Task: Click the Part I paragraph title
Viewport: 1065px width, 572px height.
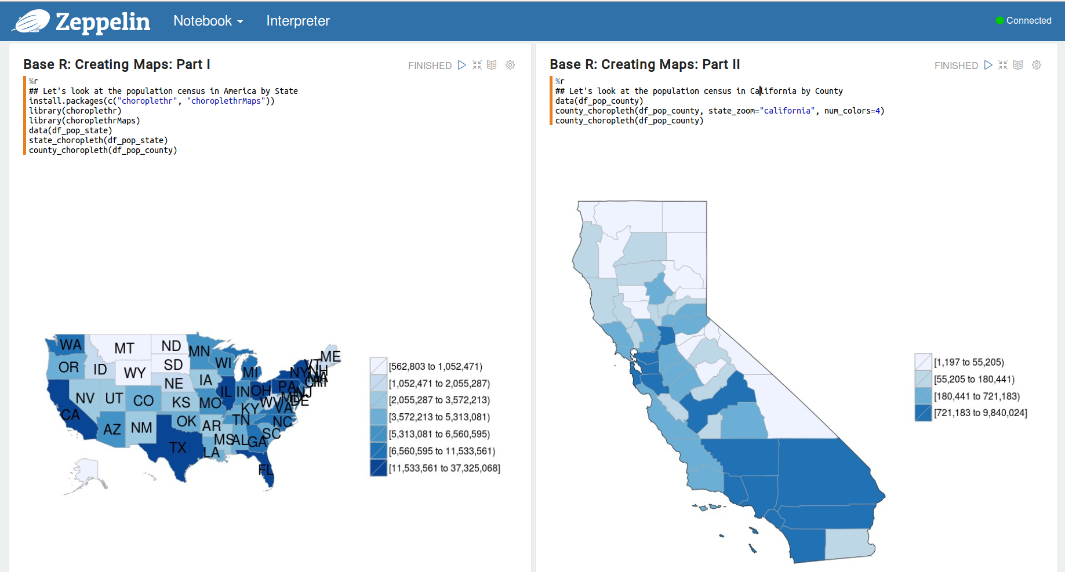Action: 117,64
